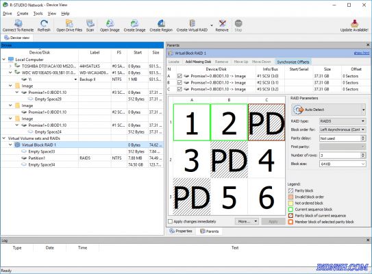
Task: Select PD parity block in column C
Action: click(266, 122)
